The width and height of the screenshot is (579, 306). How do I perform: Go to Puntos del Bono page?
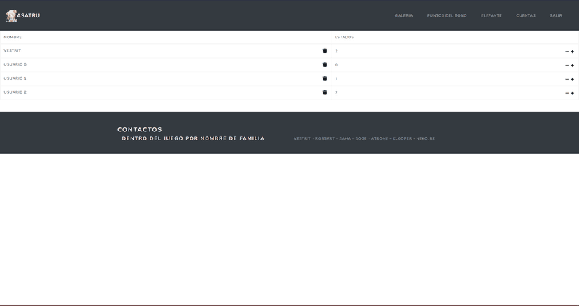(447, 15)
